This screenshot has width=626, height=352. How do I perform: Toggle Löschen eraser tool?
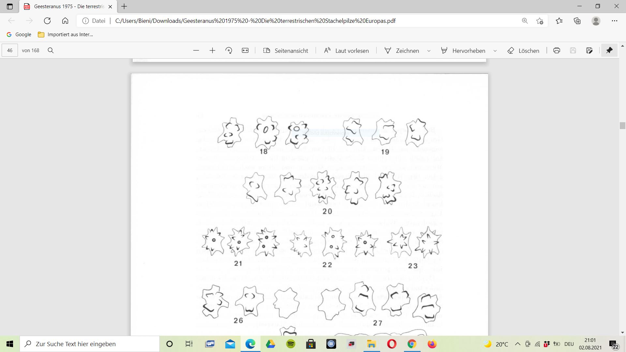click(523, 51)
